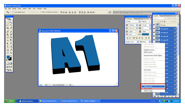
Task: Toggle All Caps in Character panel
Action: [134, 38]
